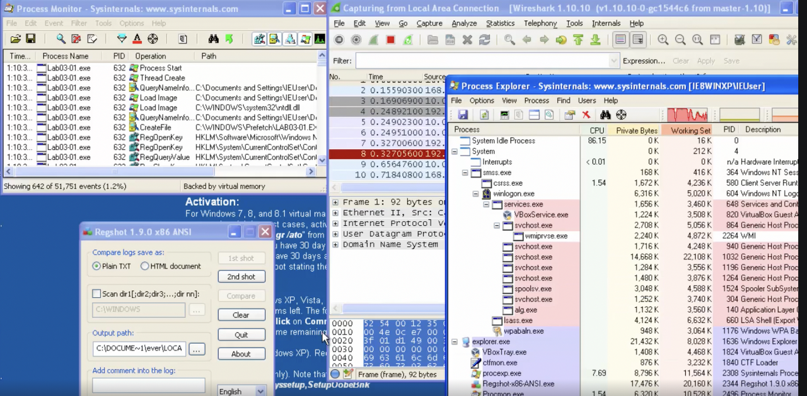Expand the Domain Name System tree node
Image resolution: width=807 pixels, height=396 pixels.
point(335,244)
